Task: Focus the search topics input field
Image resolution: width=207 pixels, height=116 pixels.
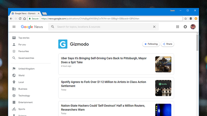Action: click(103, 27)
